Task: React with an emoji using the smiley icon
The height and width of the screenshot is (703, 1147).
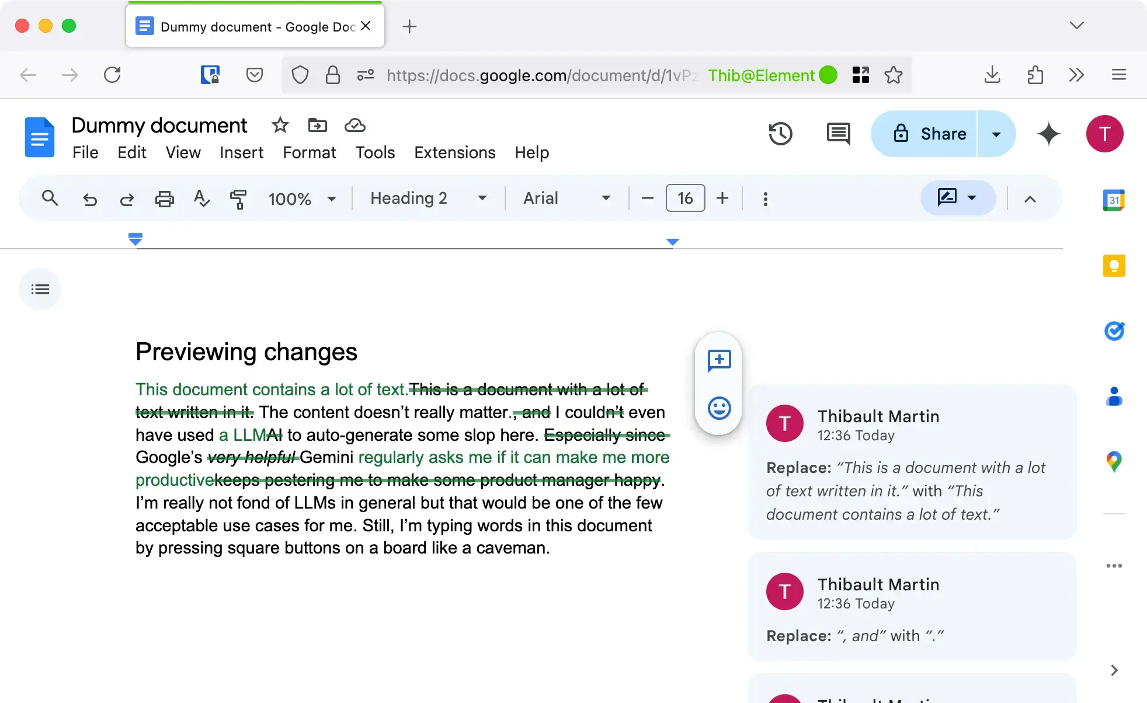Action: pos(719,408)
